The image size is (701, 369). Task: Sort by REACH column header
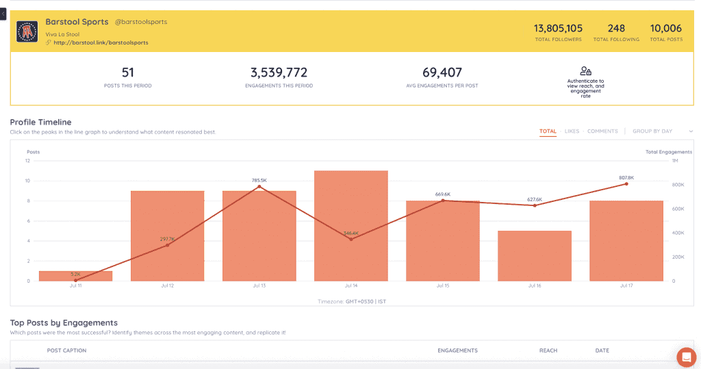pos(548,351)
